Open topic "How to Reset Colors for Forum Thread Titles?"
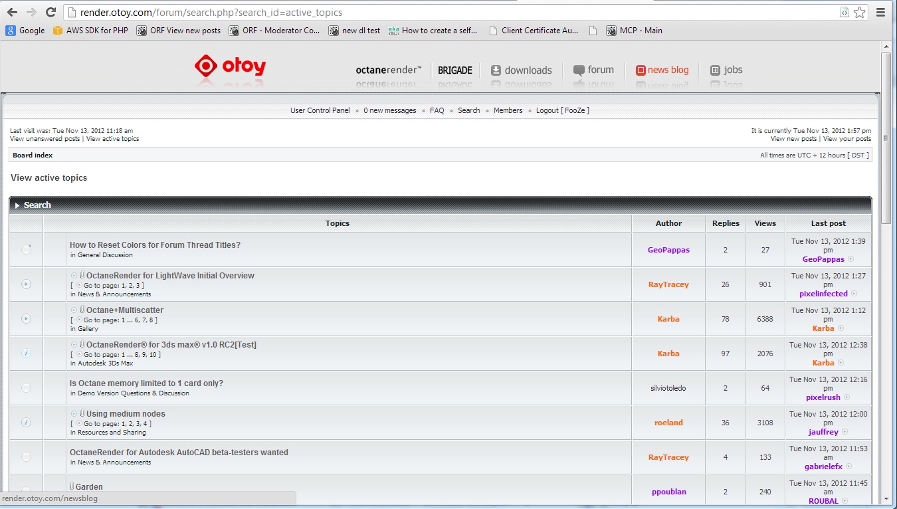This screenshot has height=509, width=897. pos(155,245)
